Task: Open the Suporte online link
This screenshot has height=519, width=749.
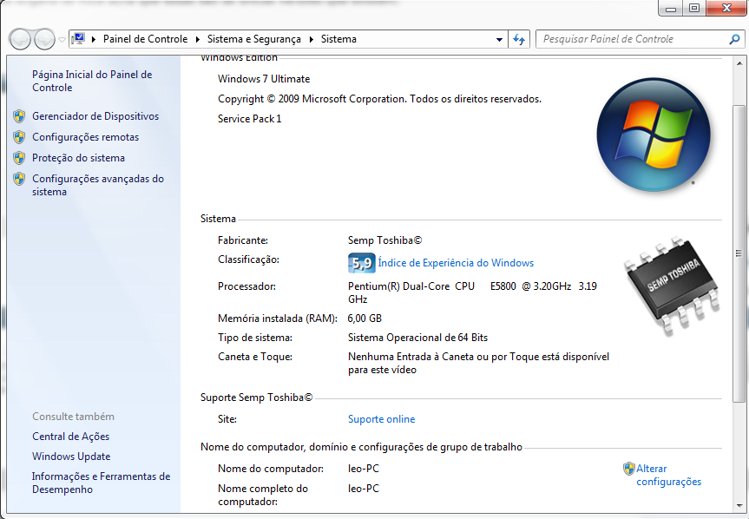Action: 381,419
